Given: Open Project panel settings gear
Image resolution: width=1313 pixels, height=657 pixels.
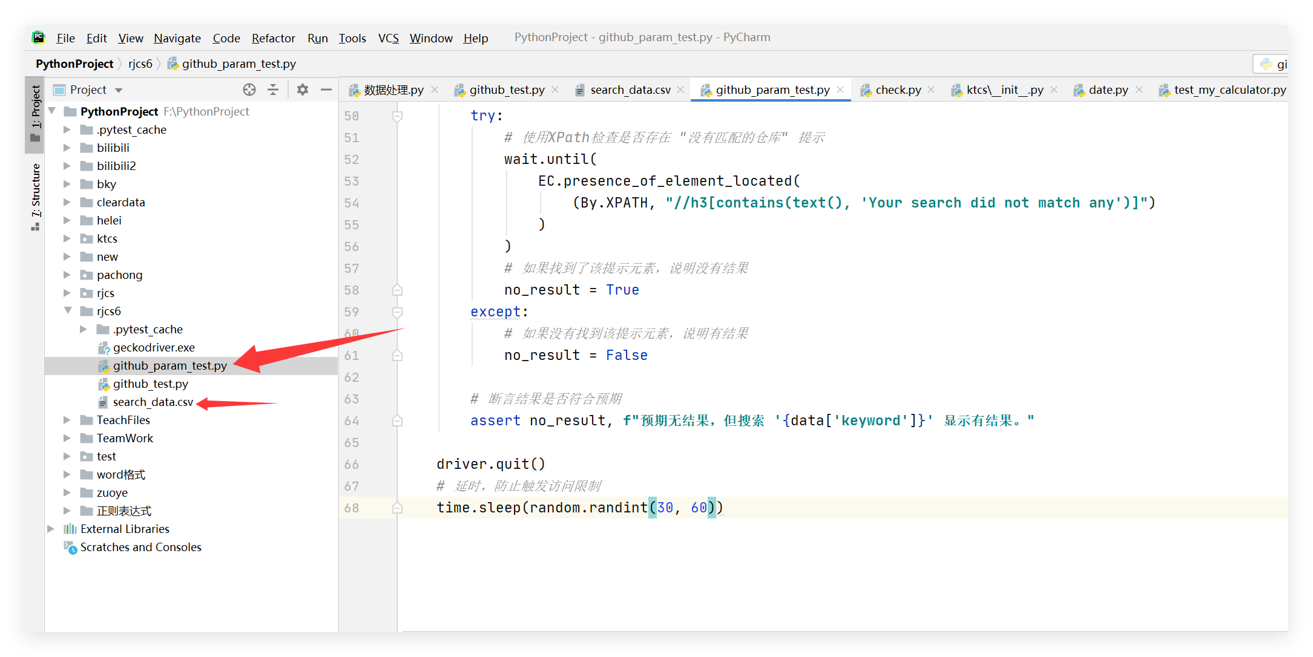Looking at the screenshot, I should pyautogui.click(x=303, y=90).
